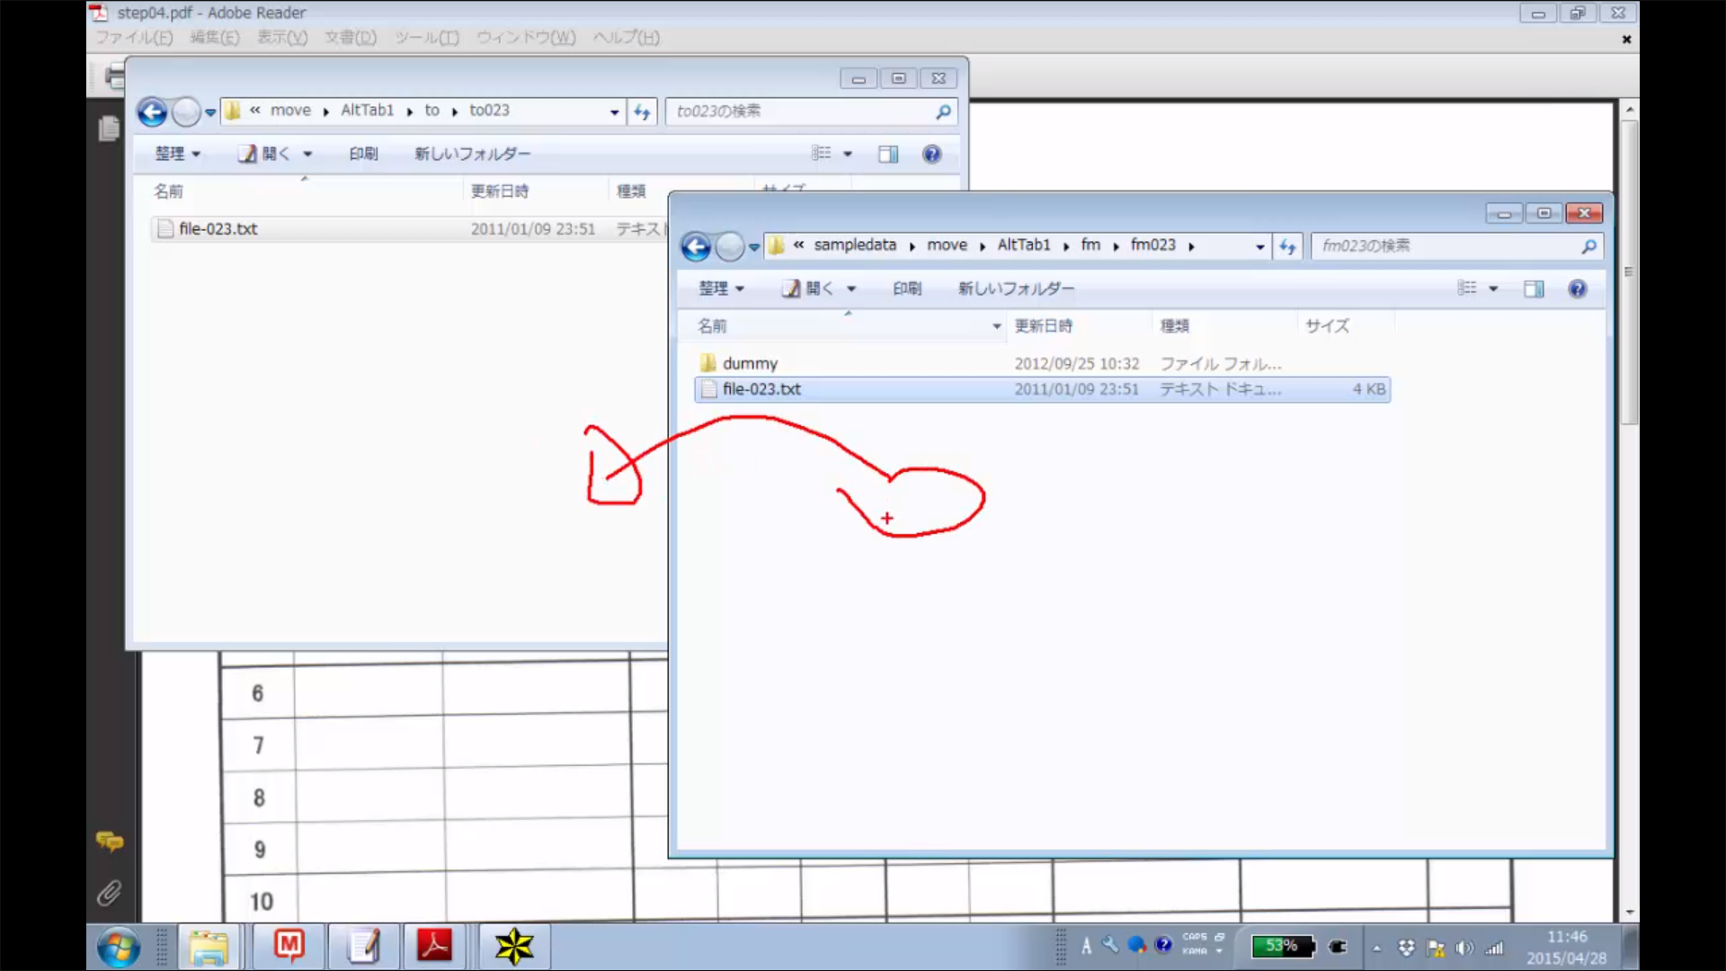Click back arrow in to023 Explorer window
This screenshot has width=1726, height=971.
coord(152,112)
